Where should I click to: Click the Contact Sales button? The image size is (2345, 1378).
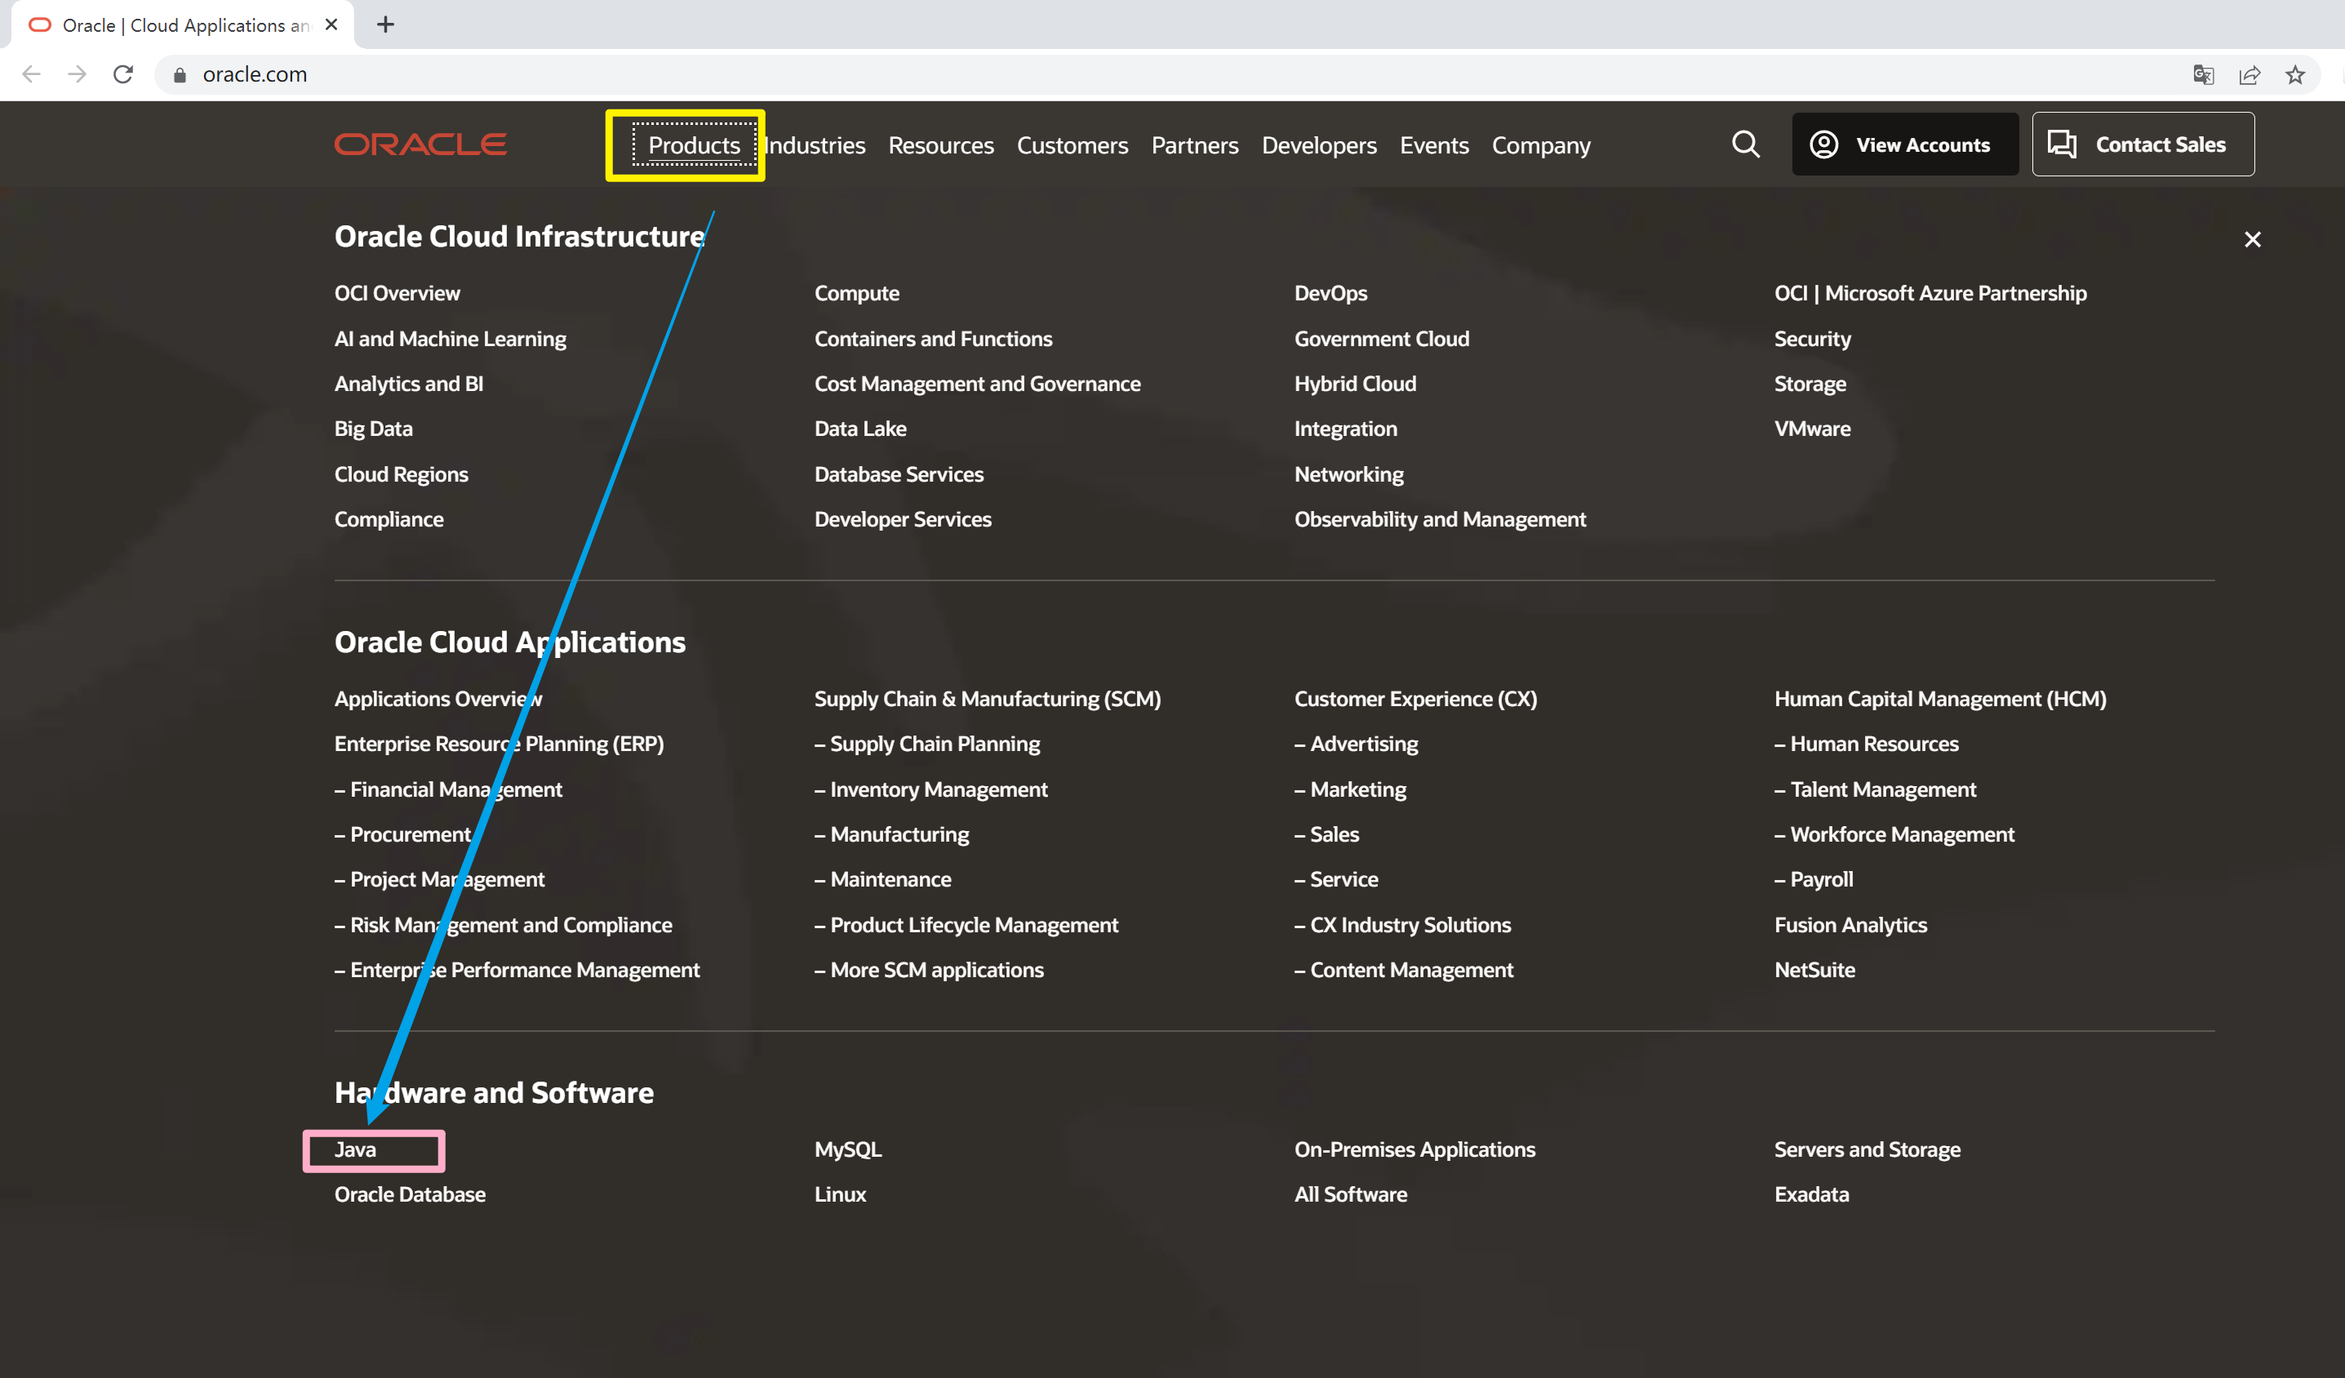click(2142, 144)
